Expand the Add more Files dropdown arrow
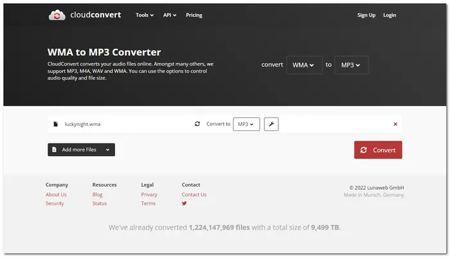The image size is (450, 259). pyautogui.click(x=107, y=150)
